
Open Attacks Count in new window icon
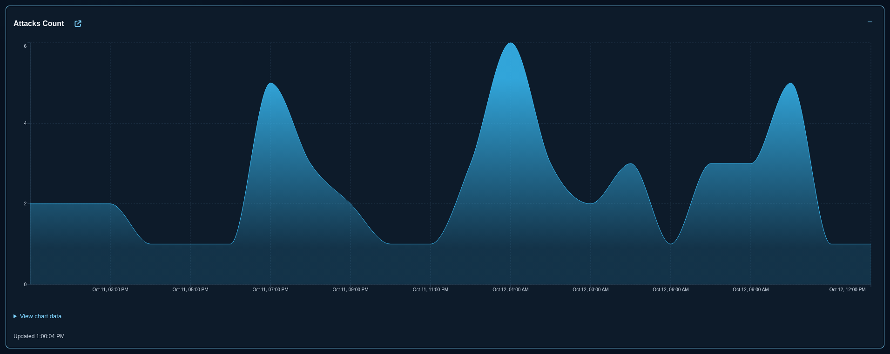(x=78, y=24)
